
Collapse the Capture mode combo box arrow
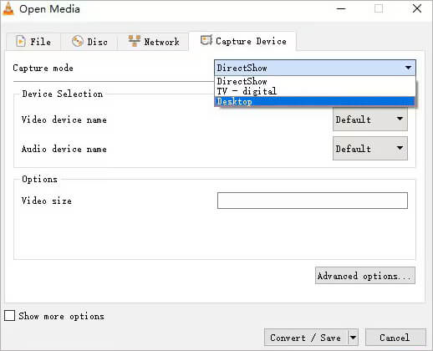(x=408, y=68)
